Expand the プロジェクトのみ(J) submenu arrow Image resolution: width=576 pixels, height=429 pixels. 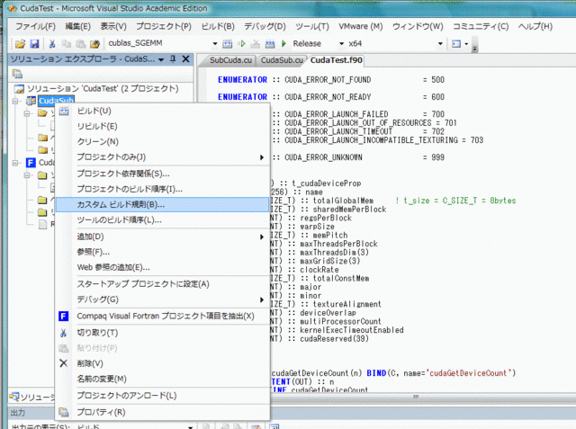262,157
